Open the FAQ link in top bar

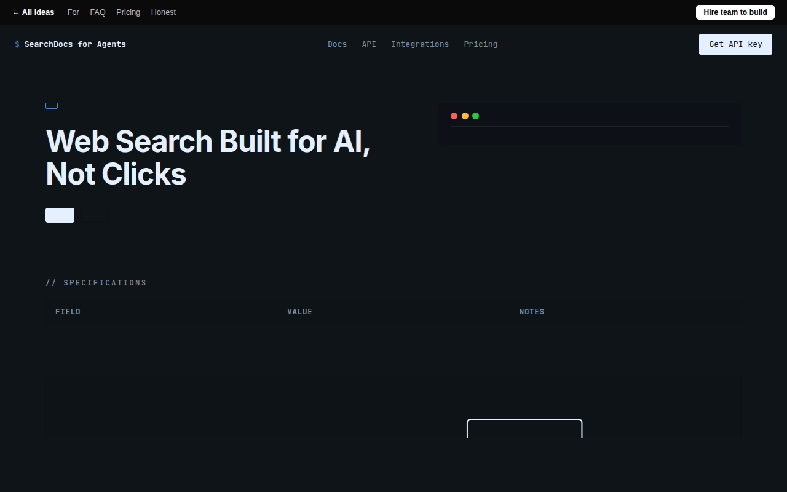tap(98, 12)
